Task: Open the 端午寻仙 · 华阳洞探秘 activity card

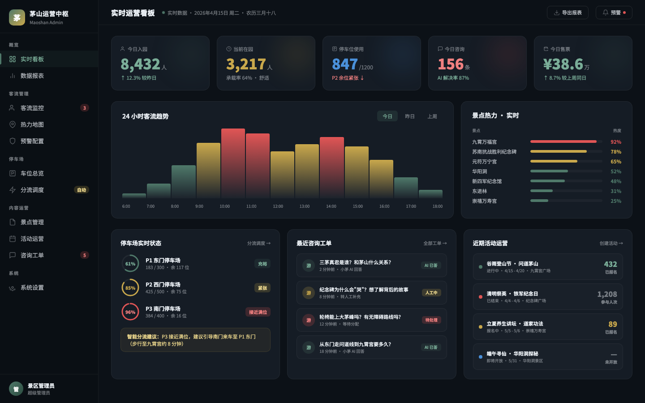Action: click(548, 357)
